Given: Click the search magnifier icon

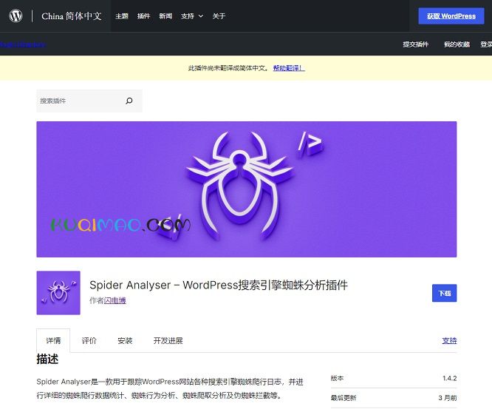Looking at the screenshot, I should (129, 101).
